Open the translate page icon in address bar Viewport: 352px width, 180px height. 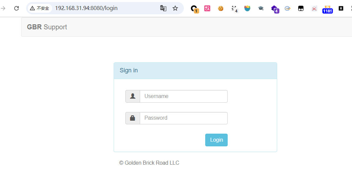click(163, 9)
